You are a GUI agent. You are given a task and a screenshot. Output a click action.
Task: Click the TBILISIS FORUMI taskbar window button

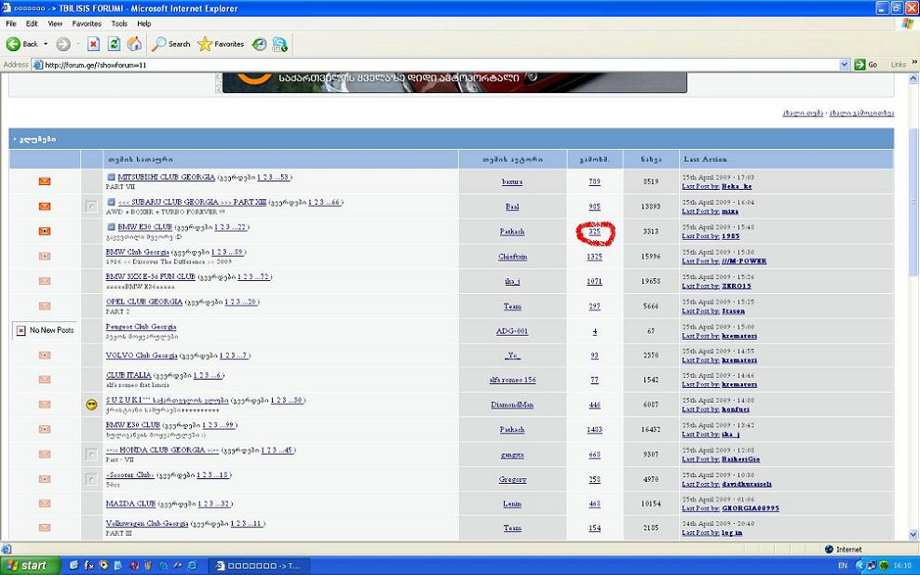coord(260,566)
